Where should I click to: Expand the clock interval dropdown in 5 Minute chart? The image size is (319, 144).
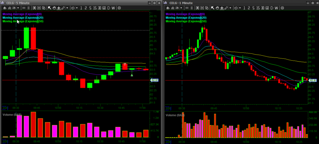click(x=77, y=8)
